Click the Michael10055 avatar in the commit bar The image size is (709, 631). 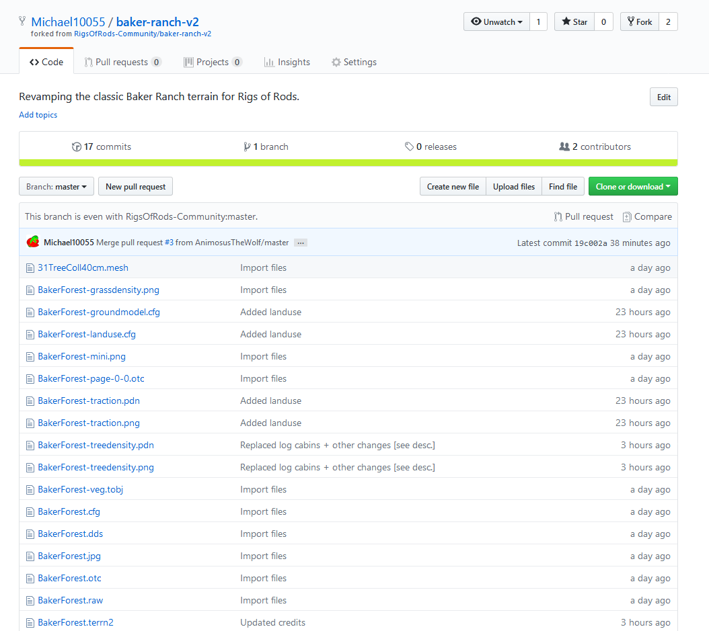coord(33,242)
